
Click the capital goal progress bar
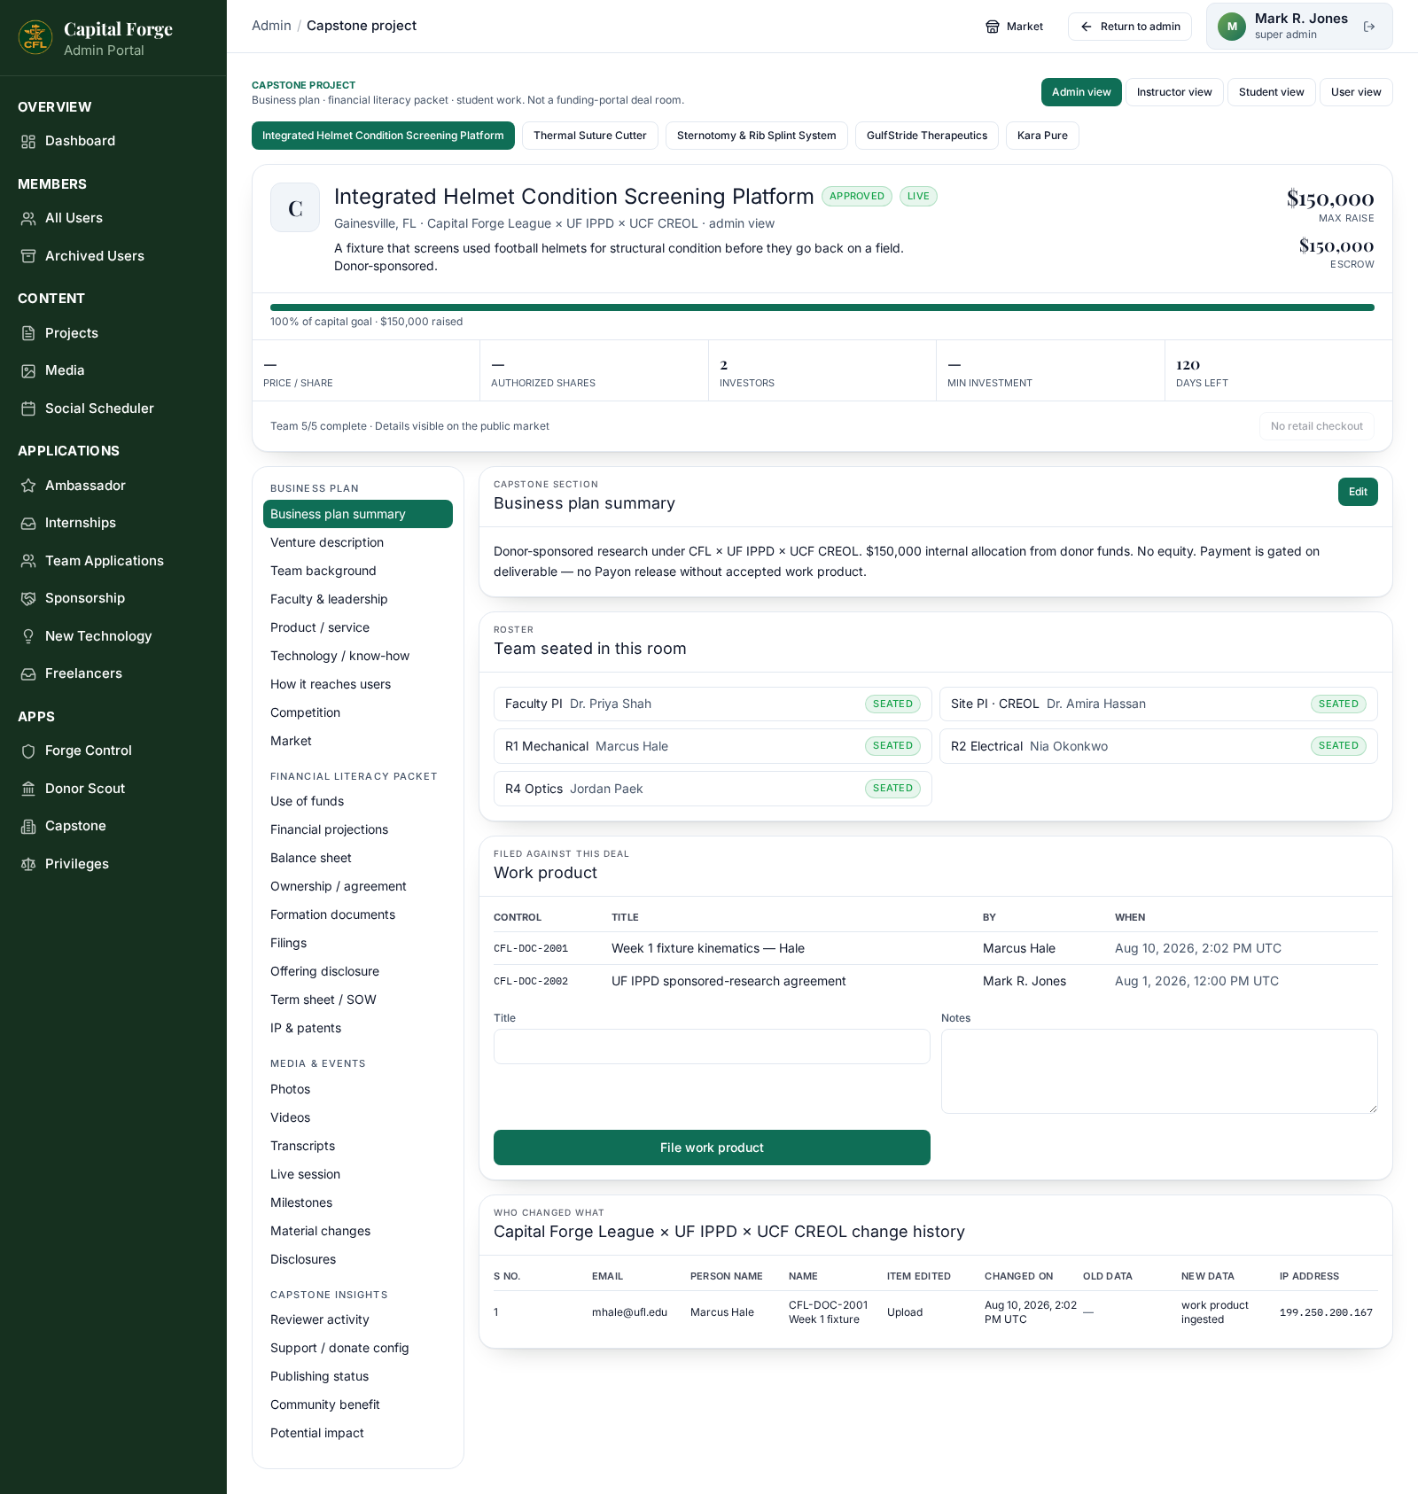pyautogui.click(x=822, y=307)
